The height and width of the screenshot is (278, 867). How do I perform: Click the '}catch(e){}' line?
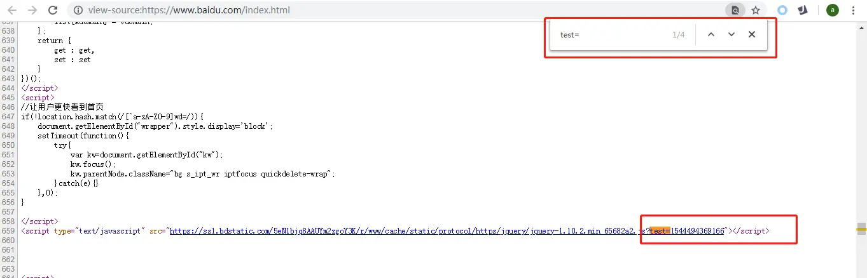click(76, 183)
